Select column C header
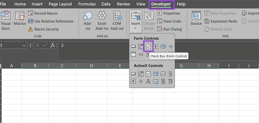 pyautogui.click(x=62, y=66)
